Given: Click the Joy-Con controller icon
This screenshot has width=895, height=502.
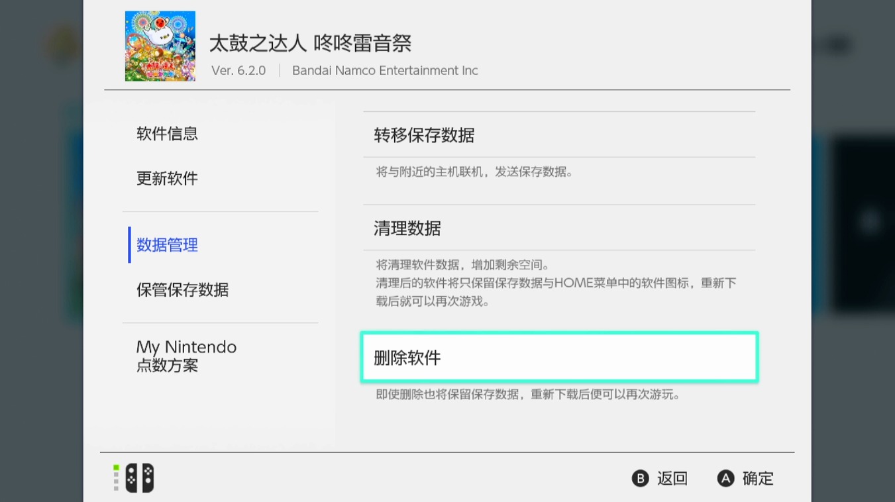Looking at the screenshot, I should (140, 478).
